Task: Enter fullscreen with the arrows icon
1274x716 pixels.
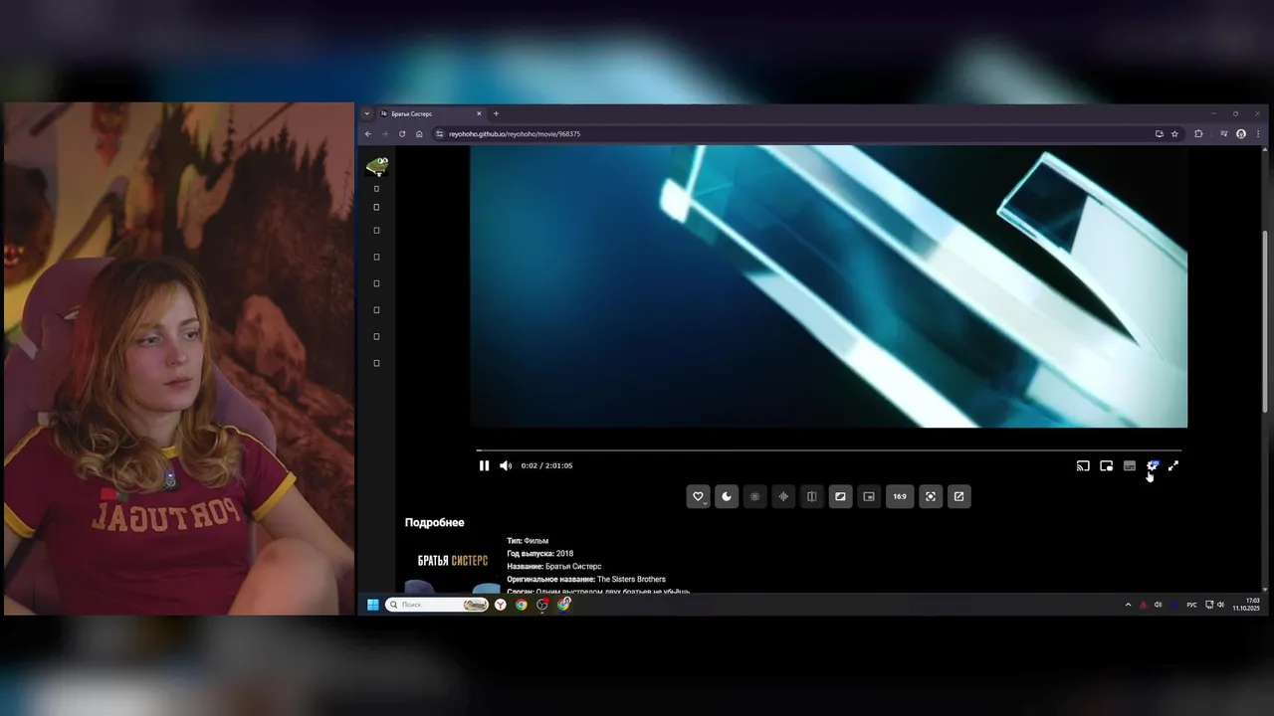Action: (1173, 465)
